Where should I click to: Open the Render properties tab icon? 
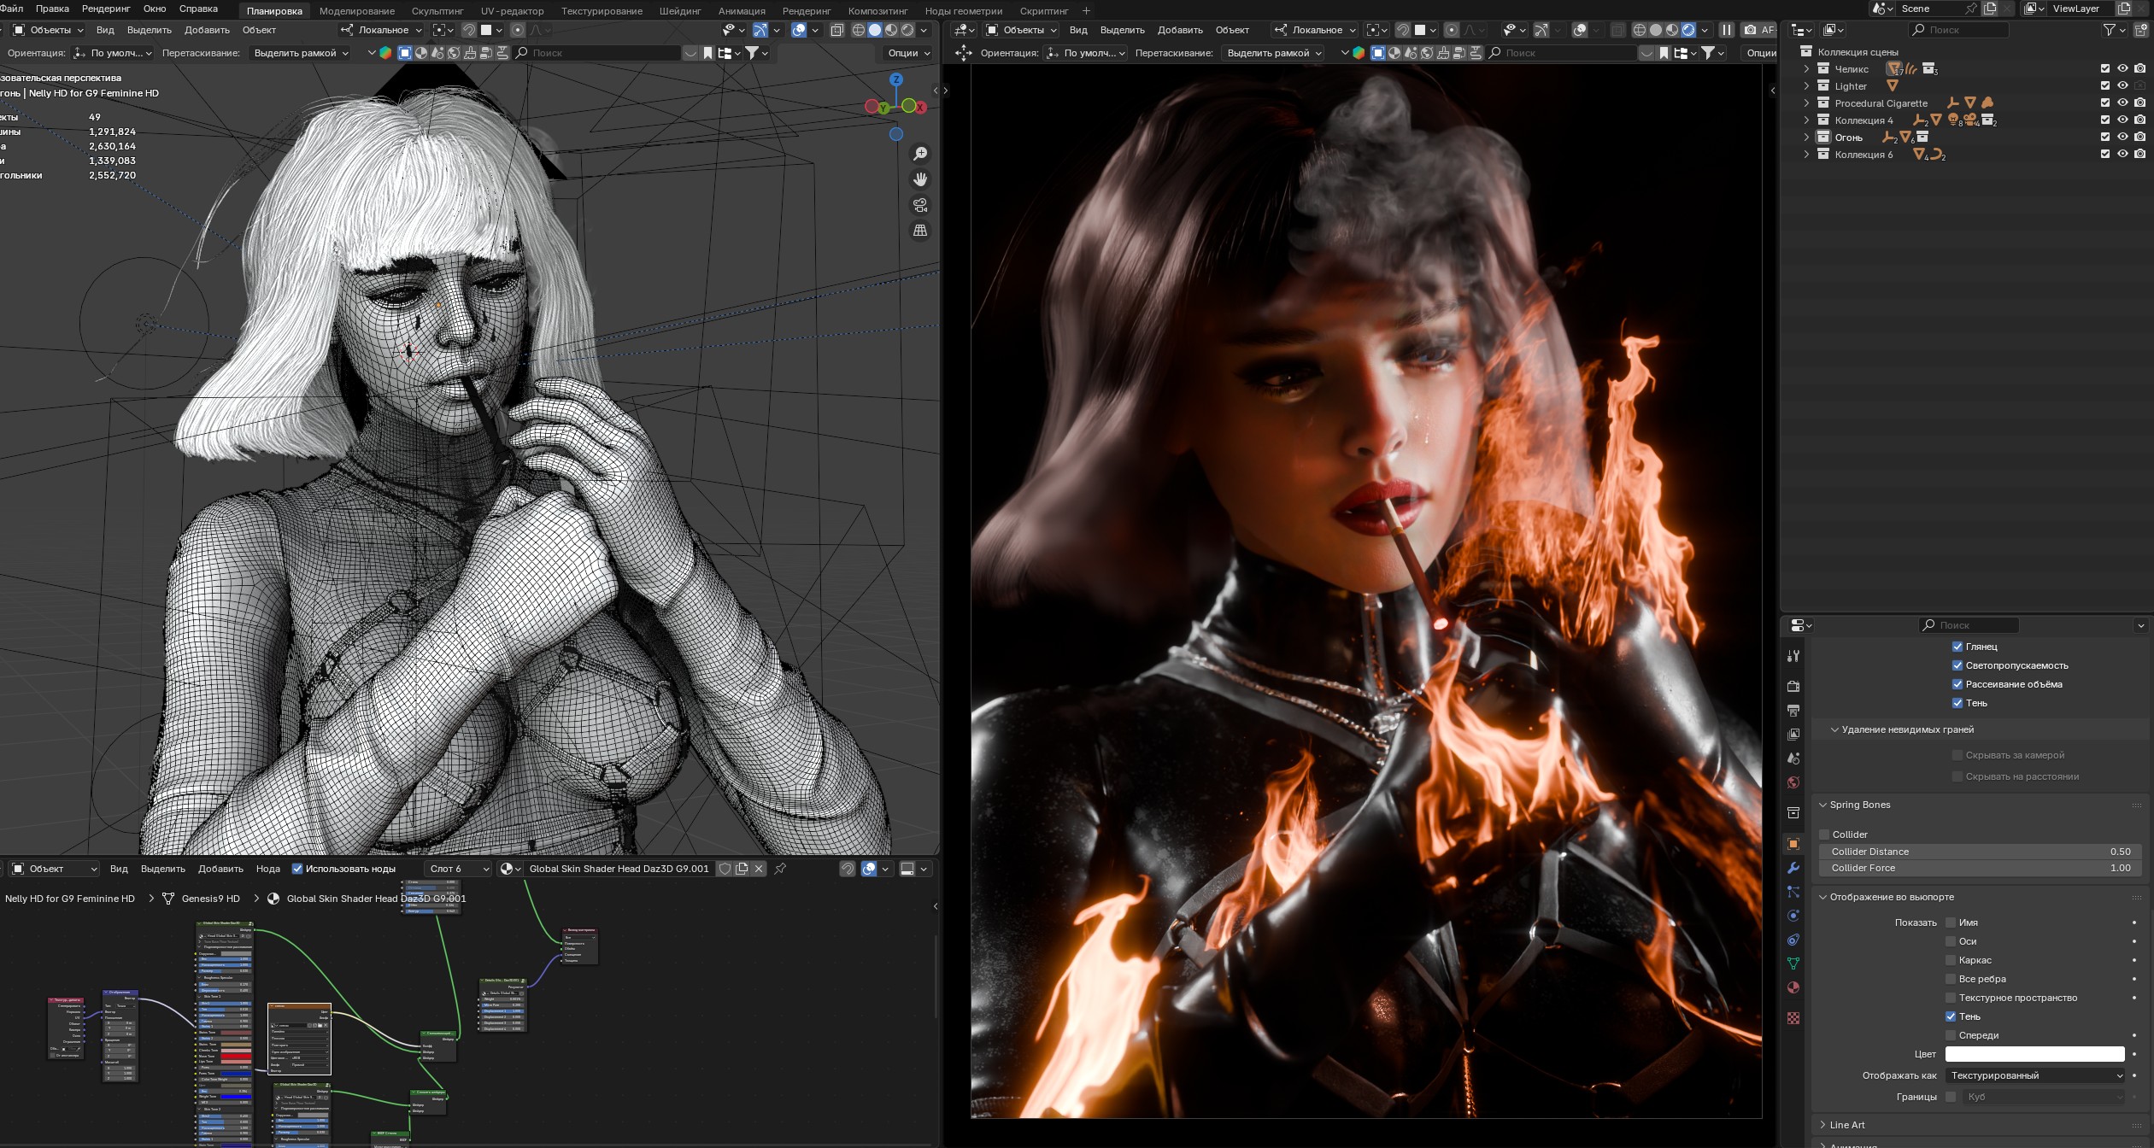click(1793, 686)
